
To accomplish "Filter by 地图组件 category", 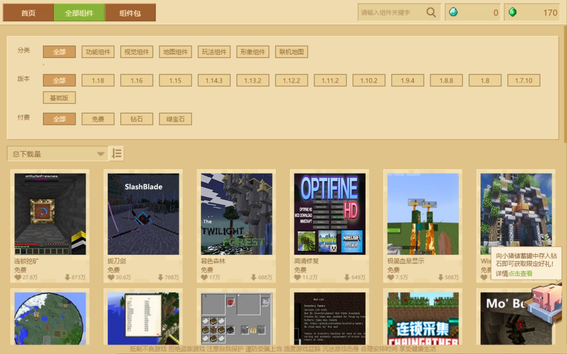I will (x=175, y=52).
